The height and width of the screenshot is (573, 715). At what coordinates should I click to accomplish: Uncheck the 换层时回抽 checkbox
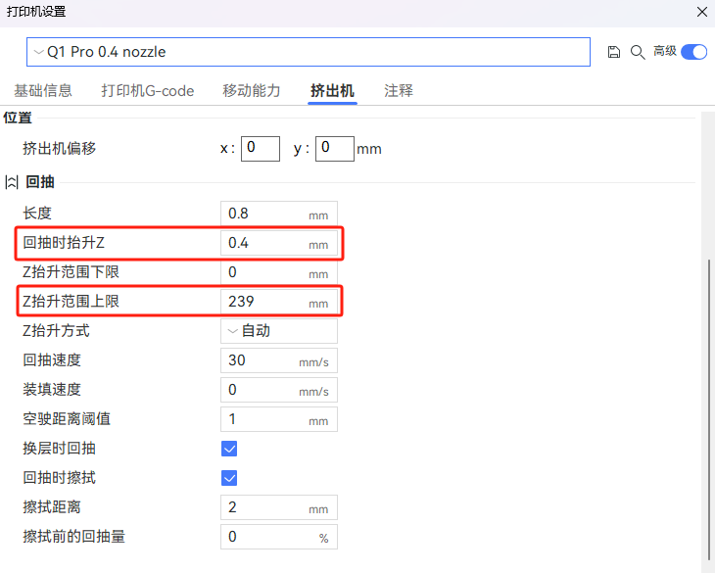tap(229, 449)
